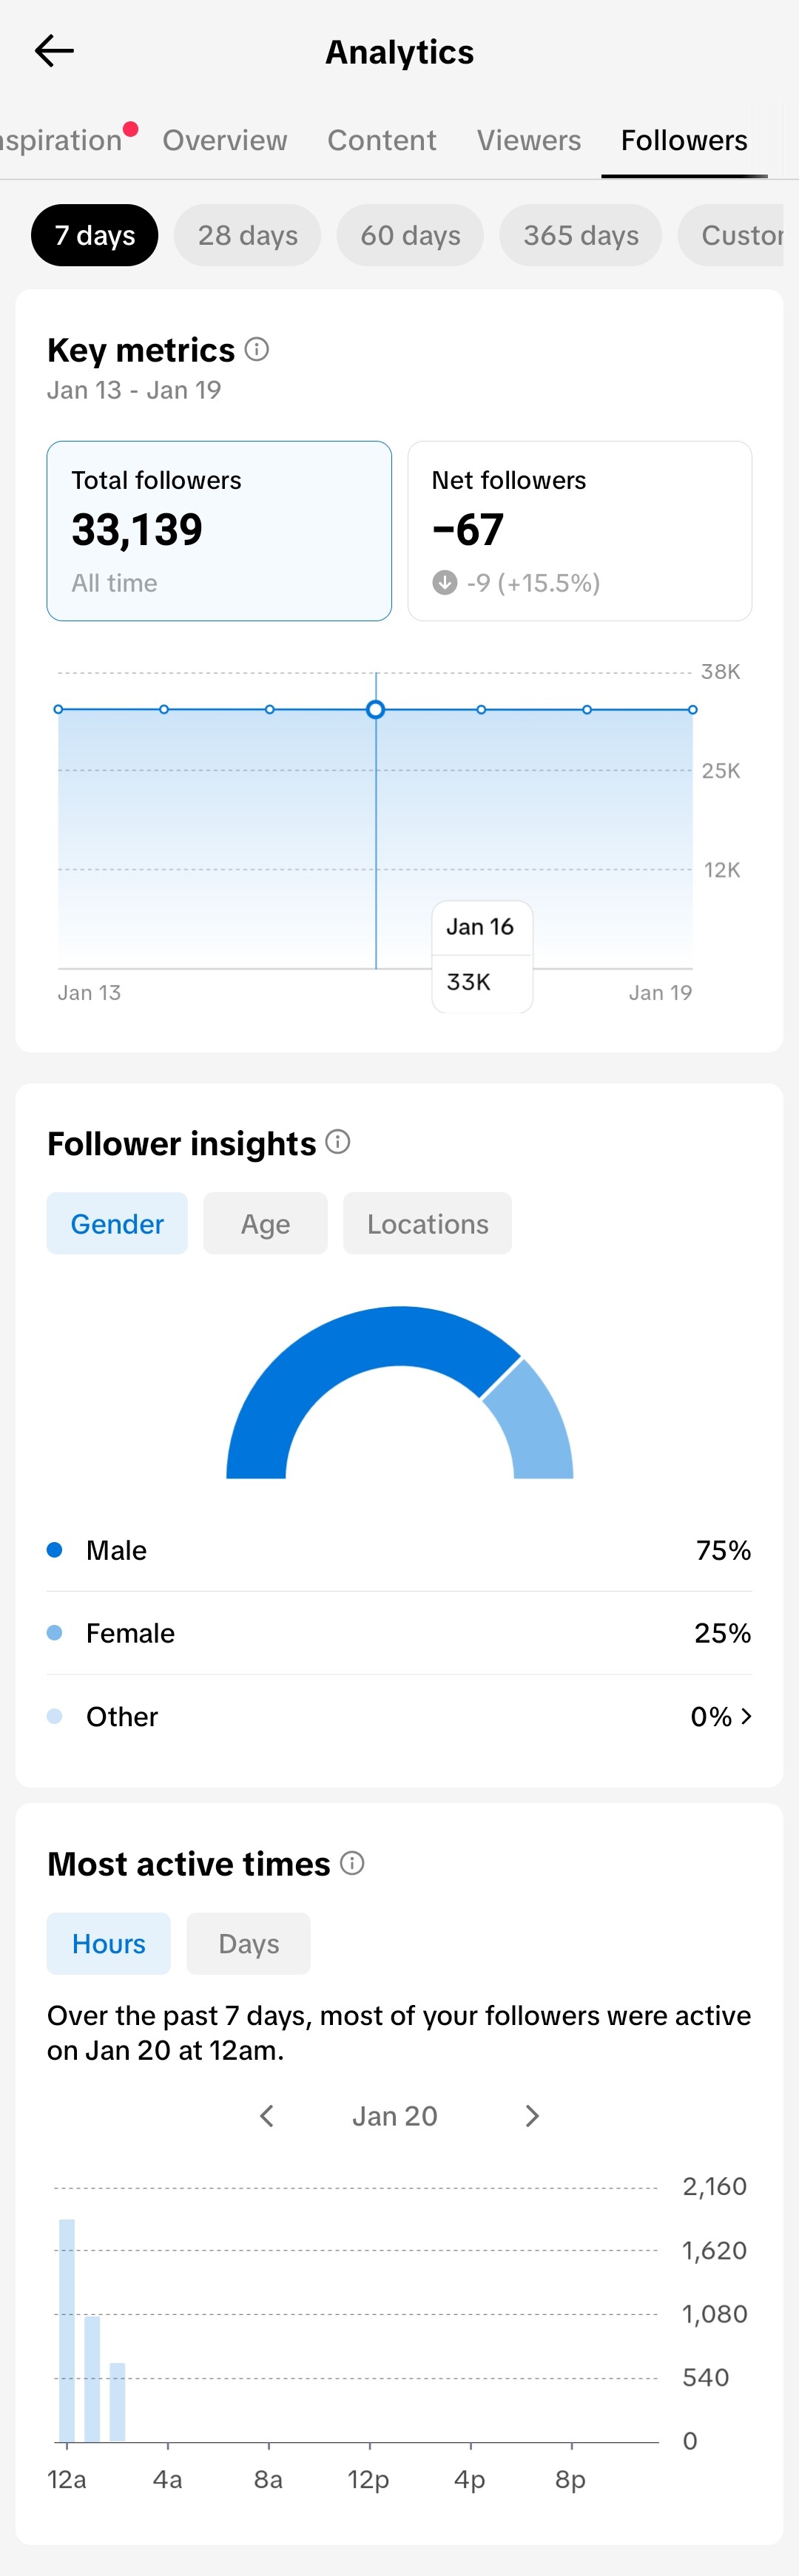The height and width of the screenshot is (2576, 799).
Task: Tap Follower insights info icon
Action: tap(338, 1141)
